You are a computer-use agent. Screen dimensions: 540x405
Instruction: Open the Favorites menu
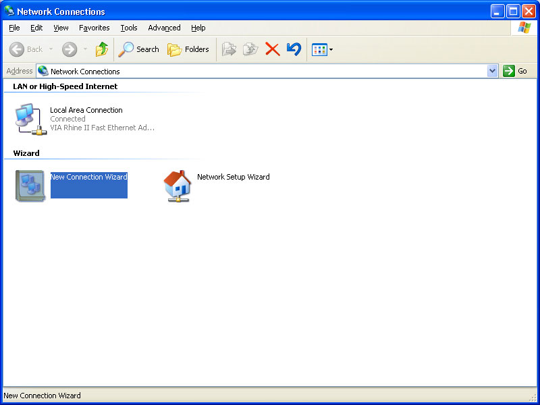94,28
